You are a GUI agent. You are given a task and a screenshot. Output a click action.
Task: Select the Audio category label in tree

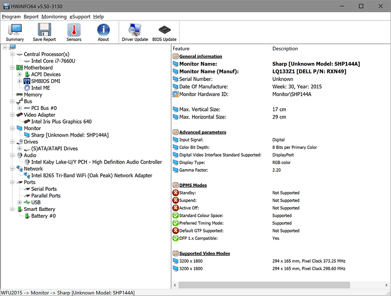point(30,155)
